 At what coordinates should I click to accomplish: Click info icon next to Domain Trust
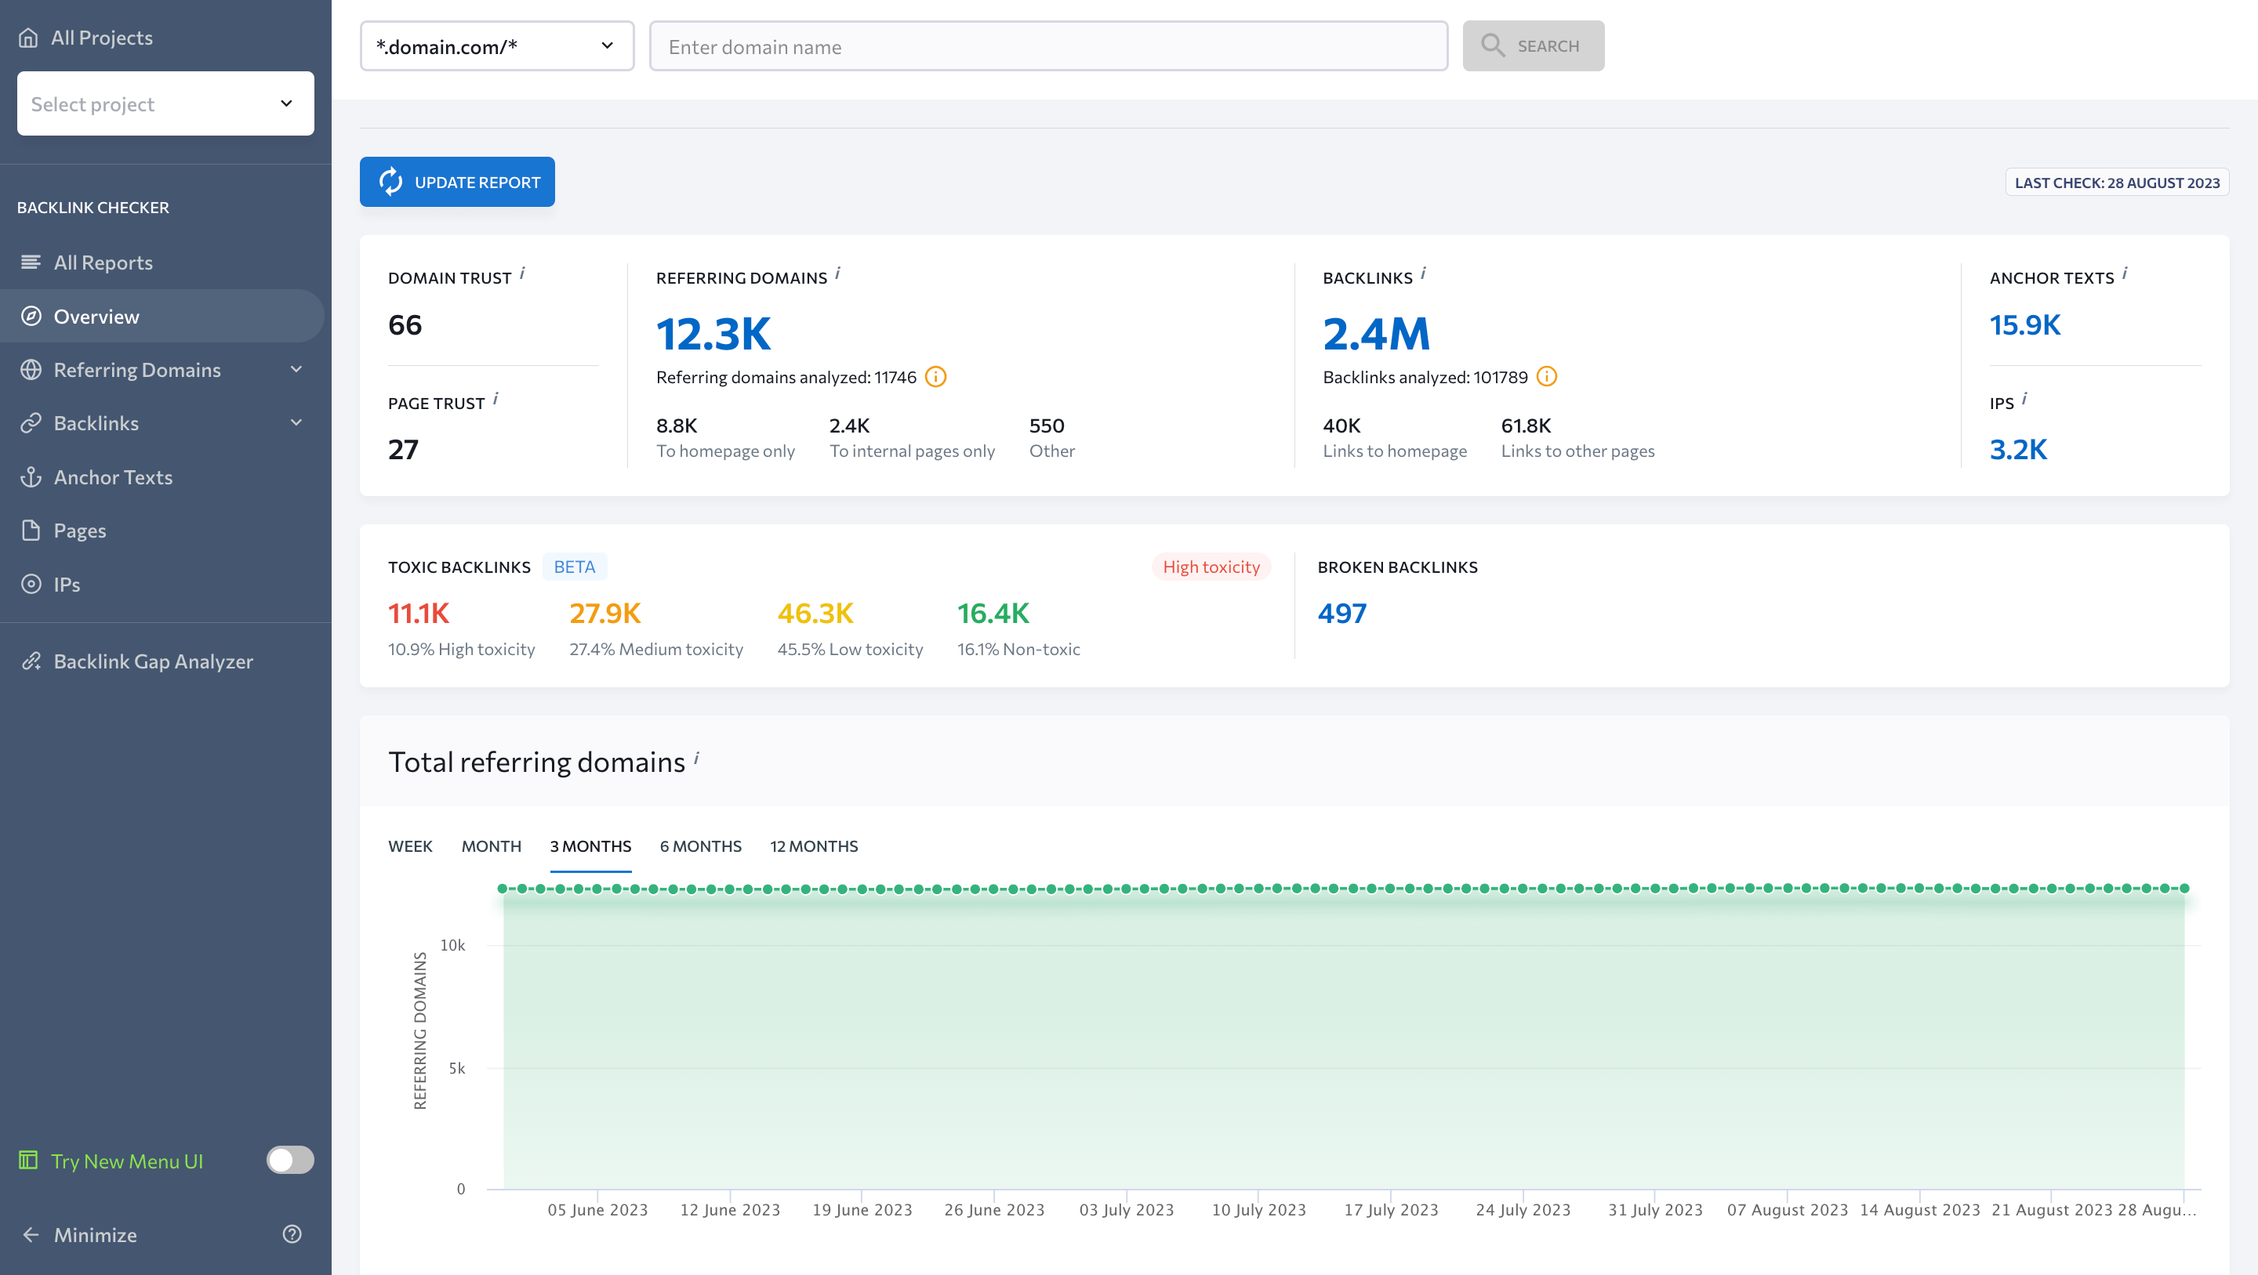pos(522,273)
